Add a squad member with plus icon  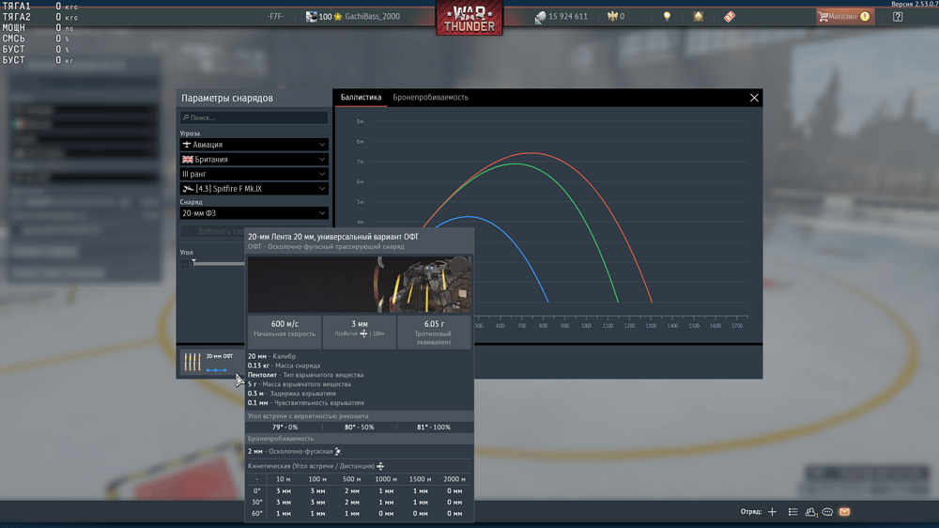click(x=772, y=512)
